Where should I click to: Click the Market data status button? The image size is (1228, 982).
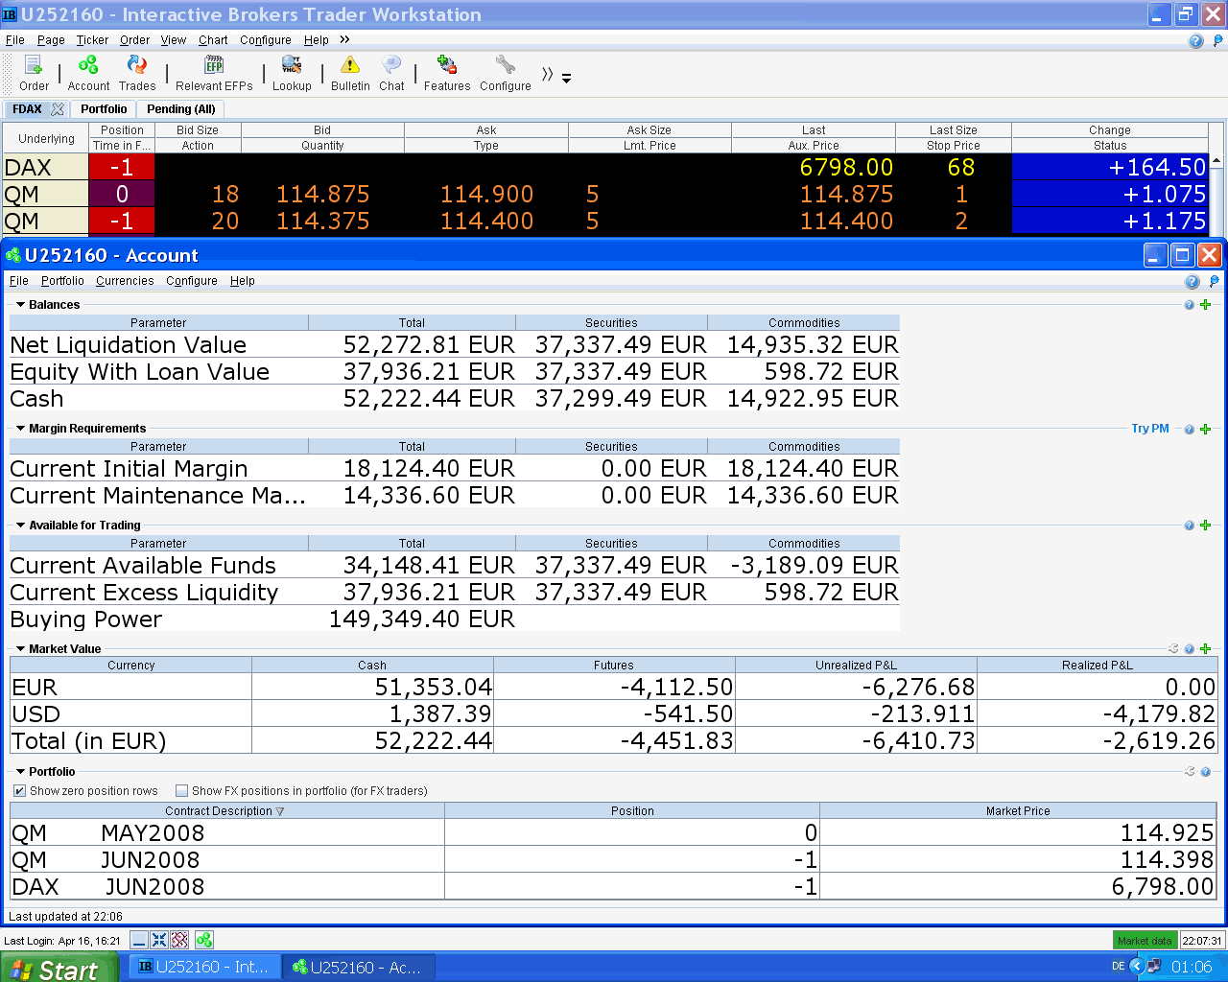[x=1145, y=941]
